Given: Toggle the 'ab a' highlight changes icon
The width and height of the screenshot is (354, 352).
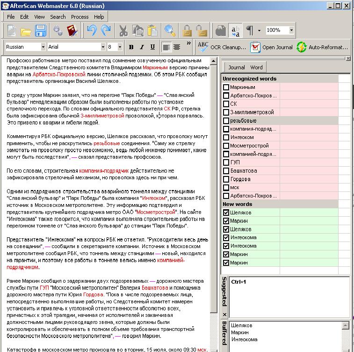Looking at the screenshot, I should click(x=236, y=30).
